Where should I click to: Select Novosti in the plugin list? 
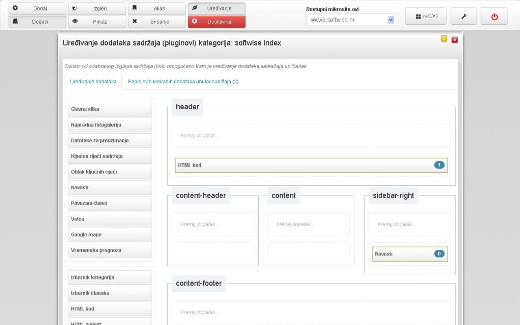click(110, 187)
